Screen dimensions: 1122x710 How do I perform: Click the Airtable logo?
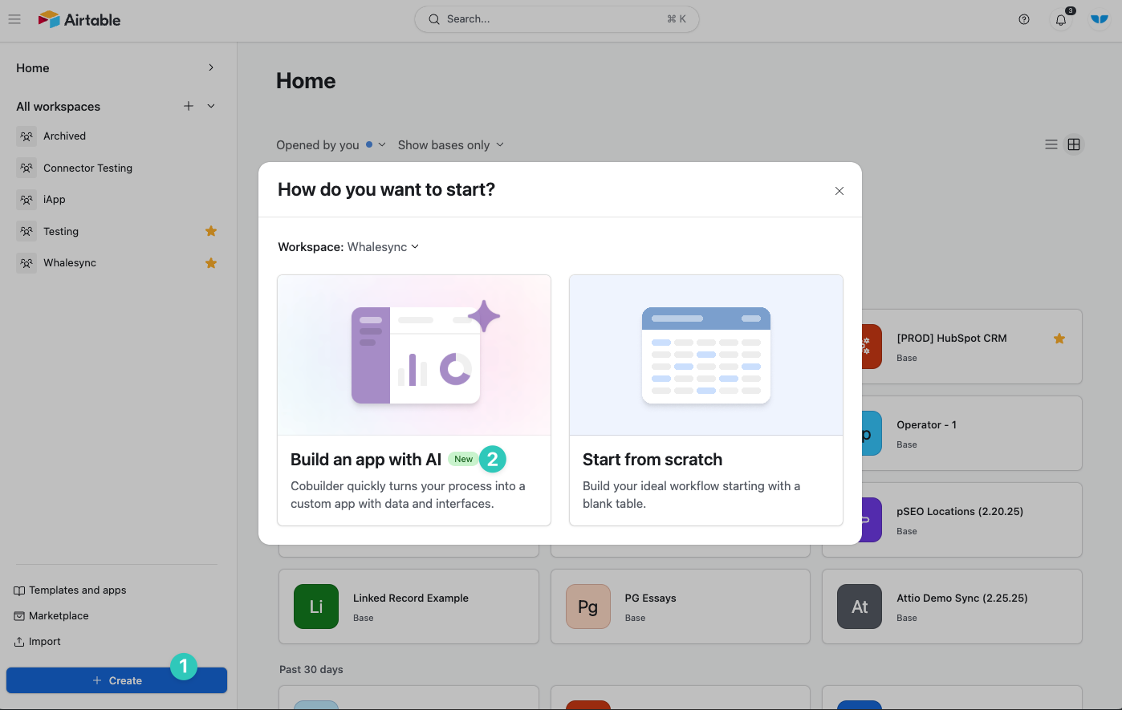click(79, 18)
